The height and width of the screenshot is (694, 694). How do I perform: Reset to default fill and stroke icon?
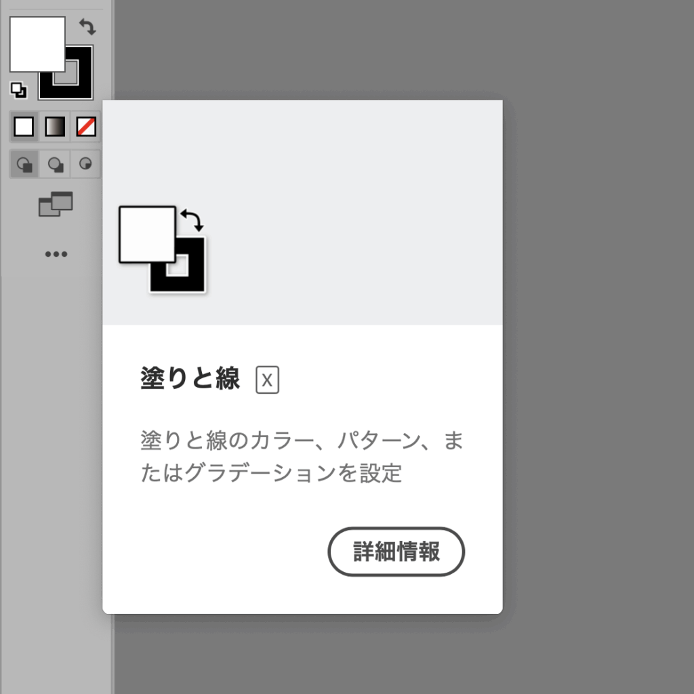point(18,90)
